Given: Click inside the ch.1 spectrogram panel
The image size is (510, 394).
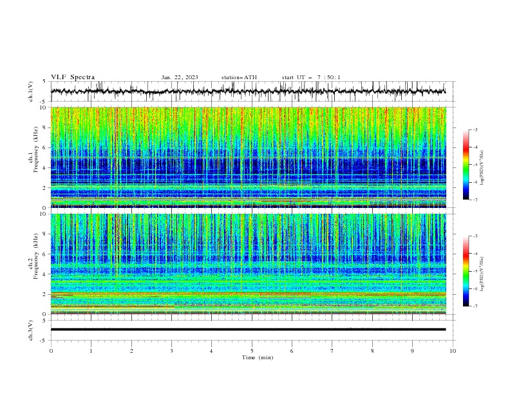Looking at the screenshot, I should pos(248,157).
